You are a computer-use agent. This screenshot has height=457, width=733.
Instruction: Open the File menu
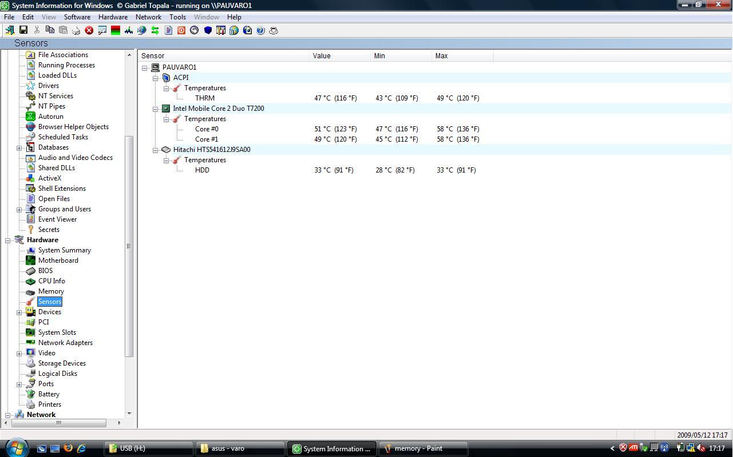coord(9,17)
